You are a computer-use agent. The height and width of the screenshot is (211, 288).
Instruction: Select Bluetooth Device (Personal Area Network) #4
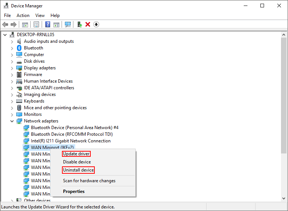point(74,128)
